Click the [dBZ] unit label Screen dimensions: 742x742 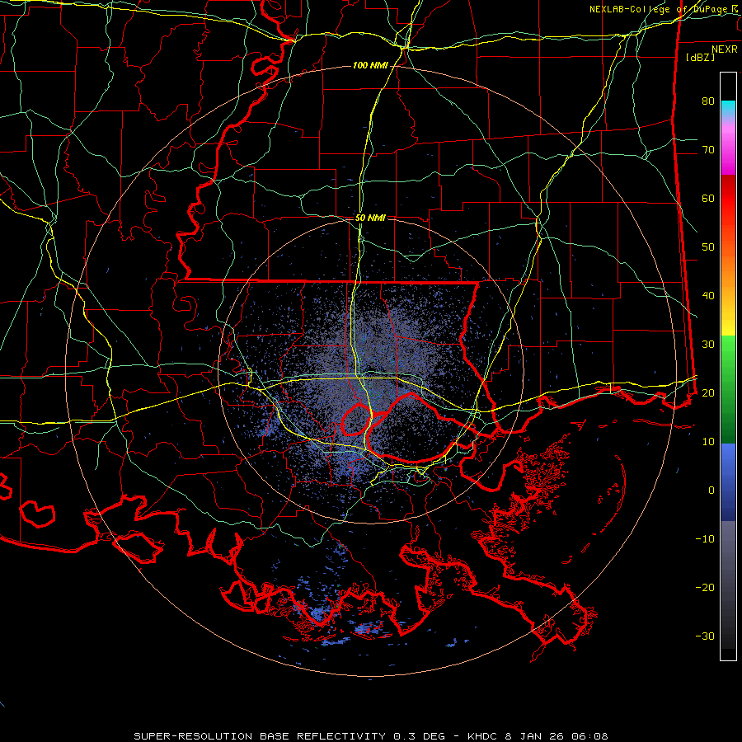tap(700, 58)
